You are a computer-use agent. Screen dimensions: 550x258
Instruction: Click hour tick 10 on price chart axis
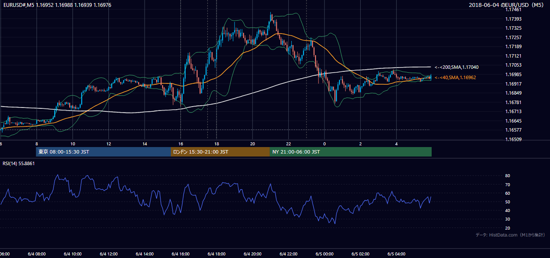[x=73, y=144]
